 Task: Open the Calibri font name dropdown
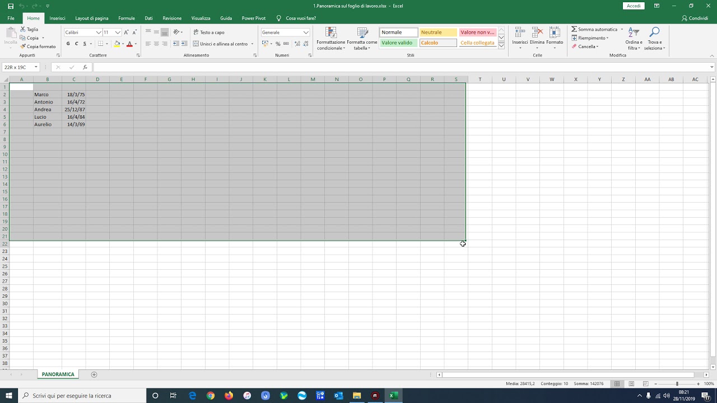(99, 32)
